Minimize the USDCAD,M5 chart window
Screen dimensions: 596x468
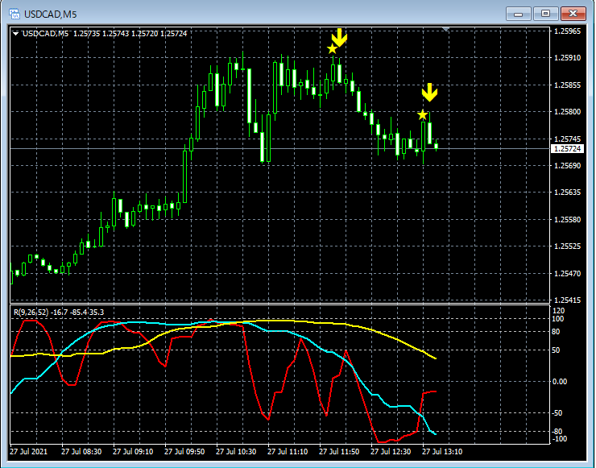point(518,14)
